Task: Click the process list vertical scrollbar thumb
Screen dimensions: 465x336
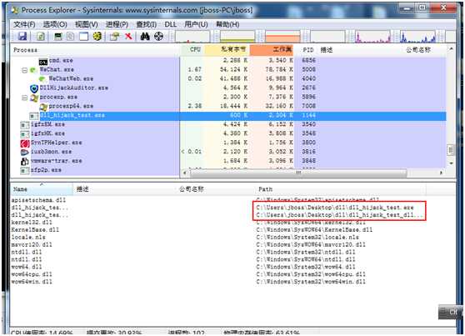Action: click(451, 150)
